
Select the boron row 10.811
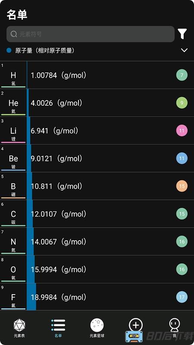[97, 186]
